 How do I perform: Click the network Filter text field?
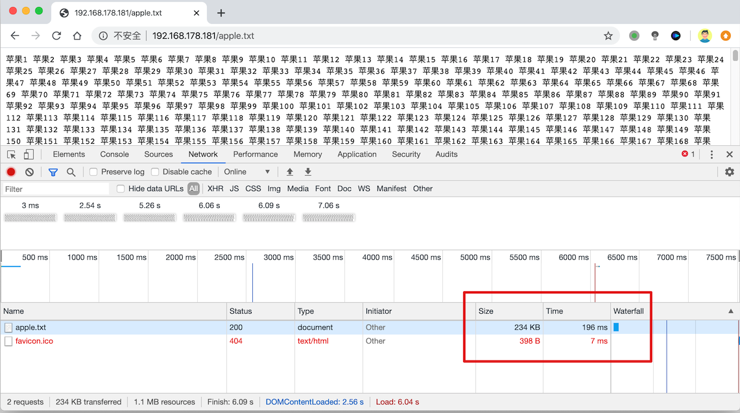56,189
